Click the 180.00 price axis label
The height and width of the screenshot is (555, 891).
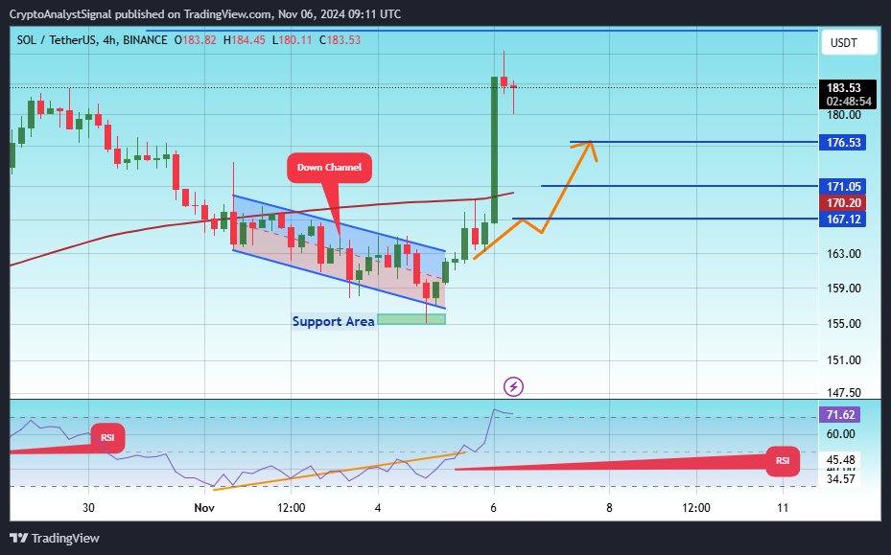point(843,115)
